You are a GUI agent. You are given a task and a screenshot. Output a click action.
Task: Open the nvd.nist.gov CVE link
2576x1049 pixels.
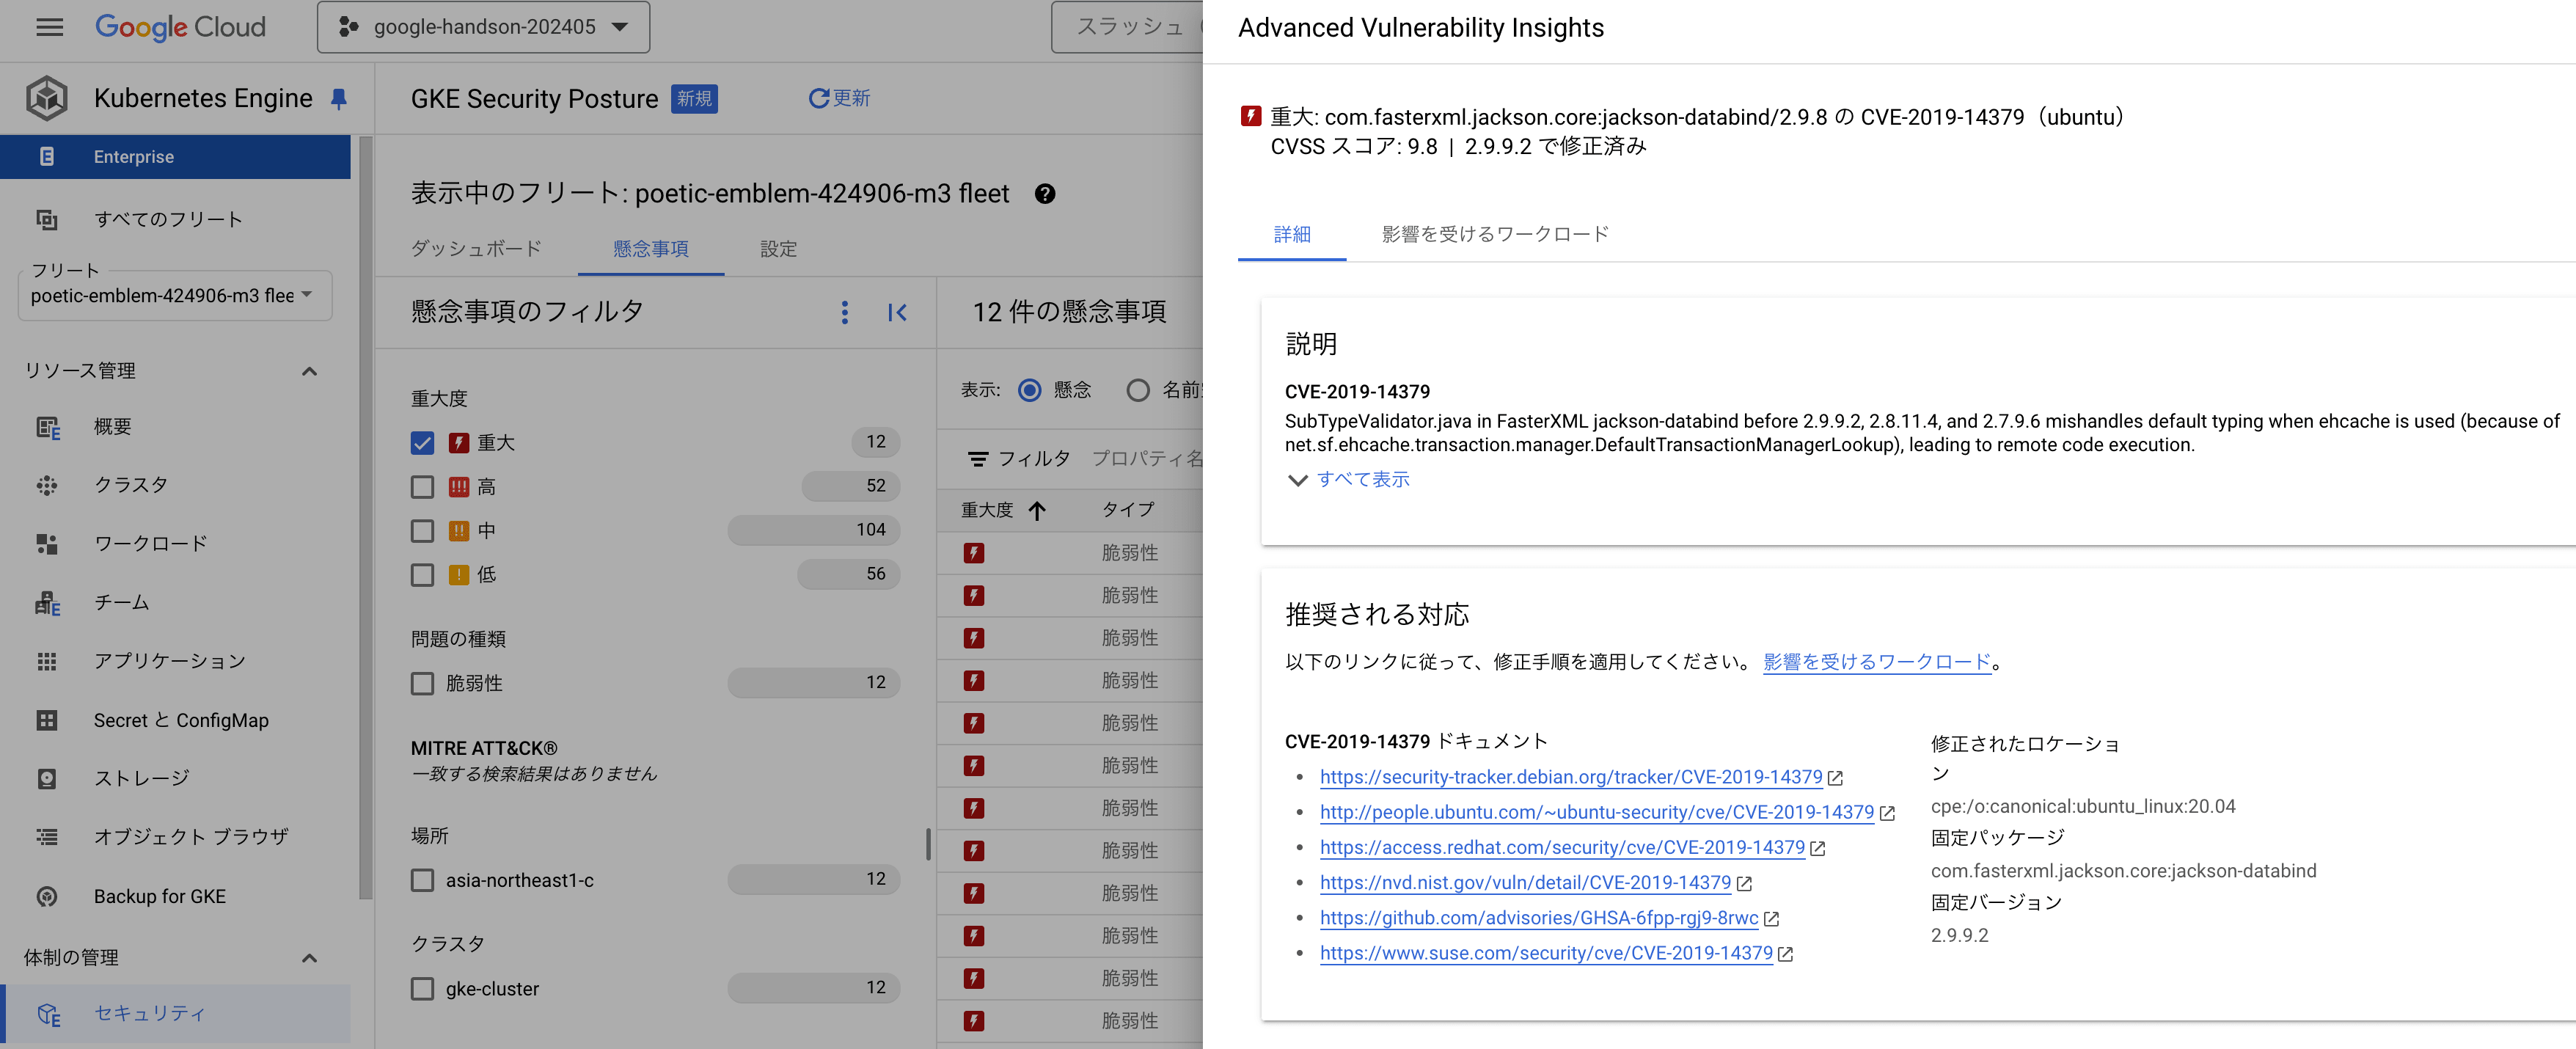(x=1525, y=883)
